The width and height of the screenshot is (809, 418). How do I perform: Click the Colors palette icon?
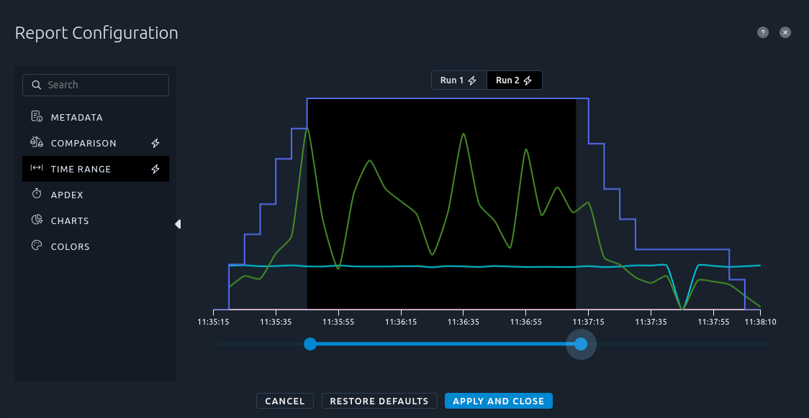[x=37, y=246]
